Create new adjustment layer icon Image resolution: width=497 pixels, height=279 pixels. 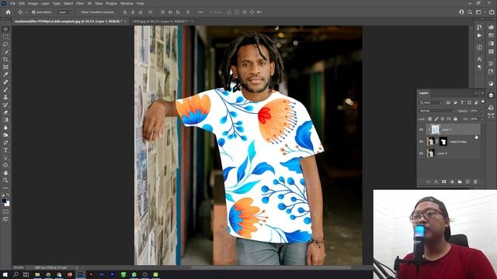coord(452,182)
